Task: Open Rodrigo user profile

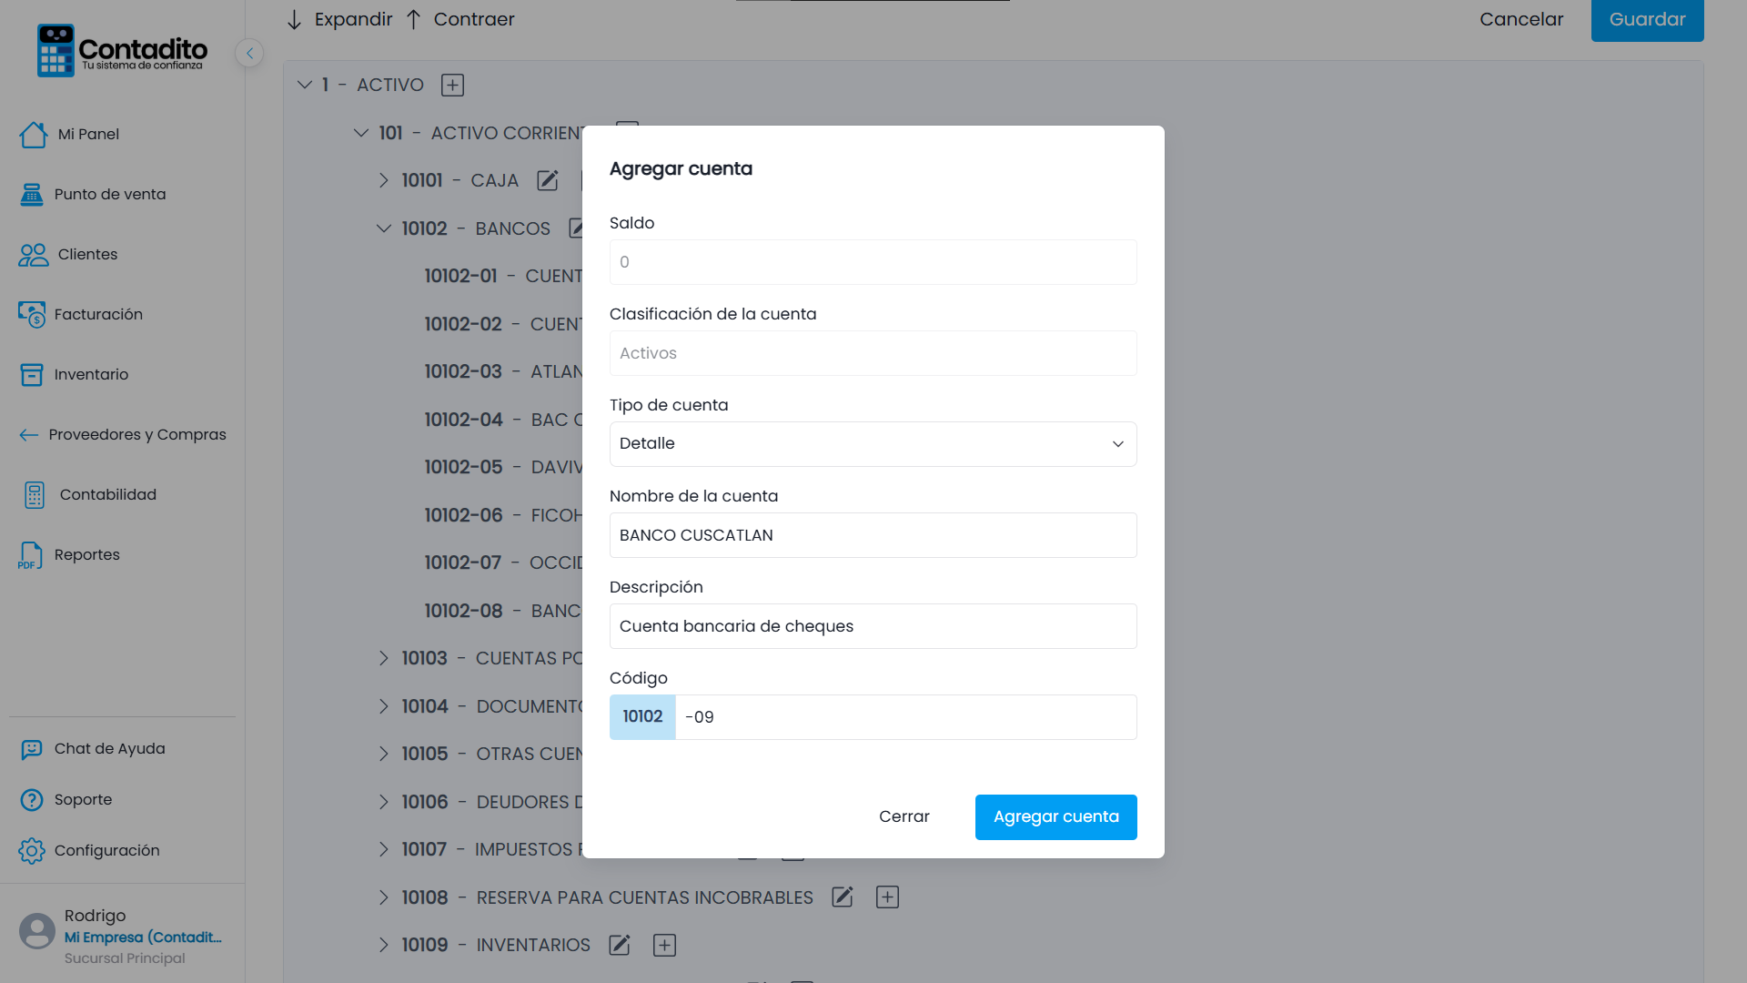Action: click(122, 936)
